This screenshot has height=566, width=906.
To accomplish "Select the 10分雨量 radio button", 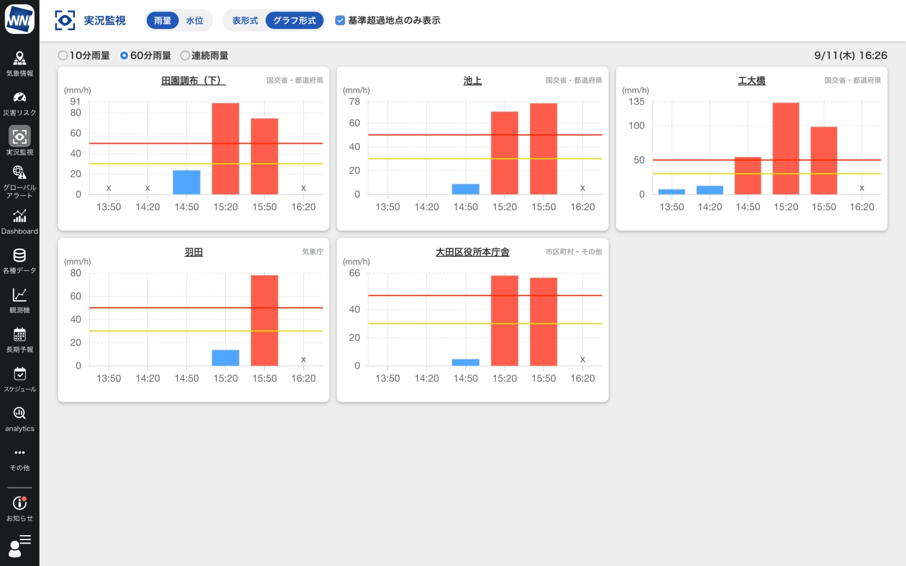I will click(x=63, y=56).
